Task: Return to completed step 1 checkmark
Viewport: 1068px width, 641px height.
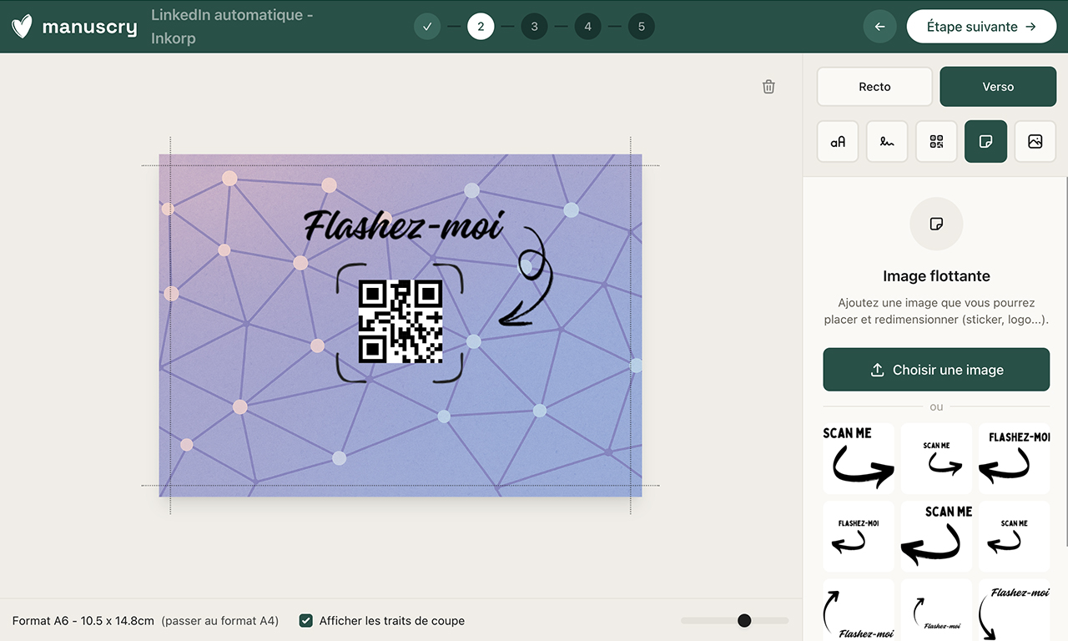Action: pyautogui.click(x=427, y=27)
